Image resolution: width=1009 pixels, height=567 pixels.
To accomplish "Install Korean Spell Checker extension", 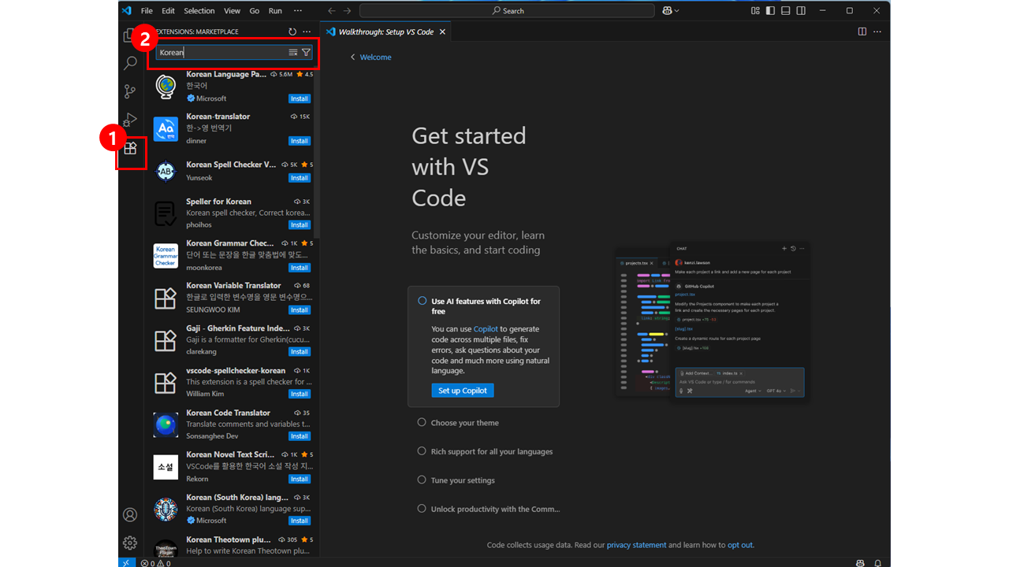I will 300,178.
